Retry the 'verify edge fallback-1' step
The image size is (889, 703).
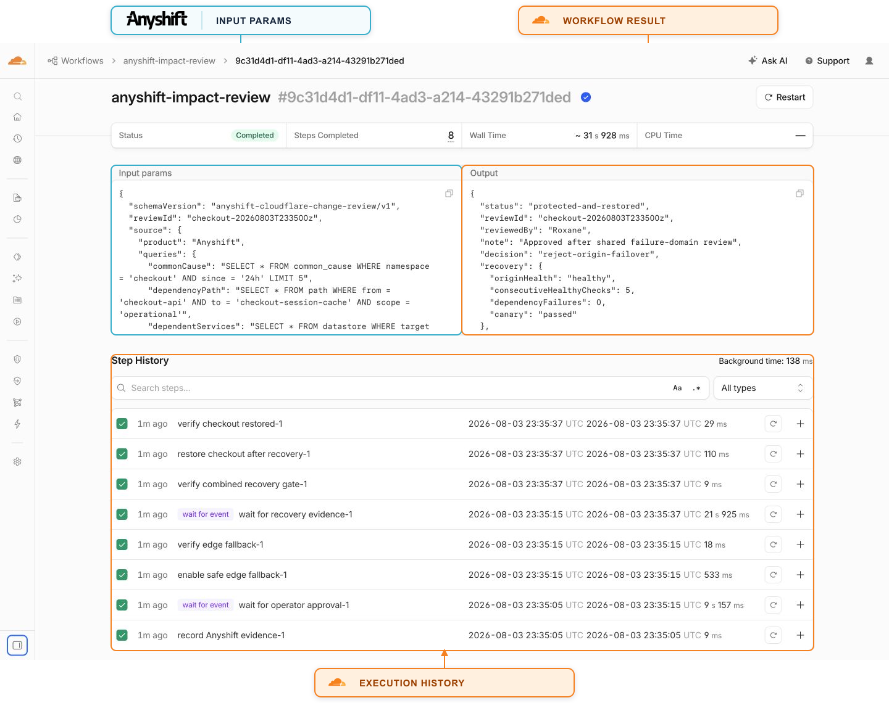coord(773,545)
